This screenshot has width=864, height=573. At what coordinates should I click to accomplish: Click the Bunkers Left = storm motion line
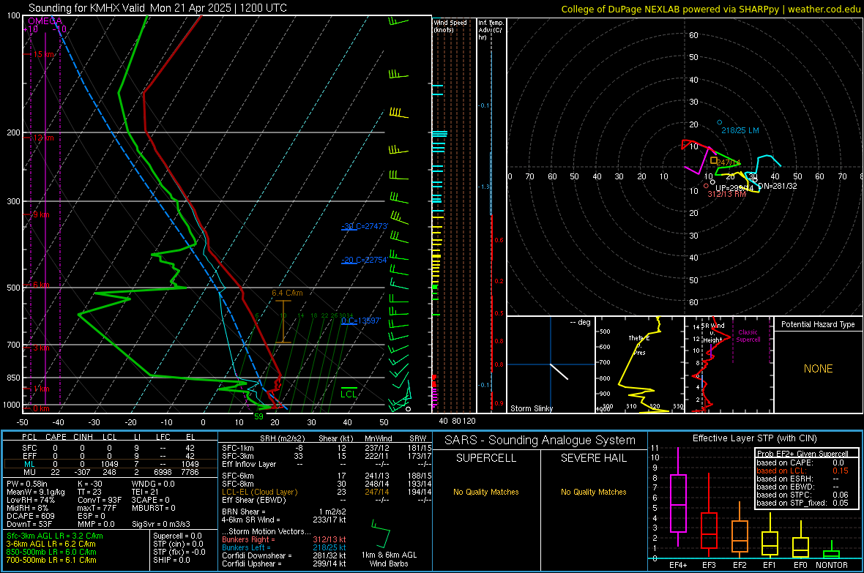(284, 547)
